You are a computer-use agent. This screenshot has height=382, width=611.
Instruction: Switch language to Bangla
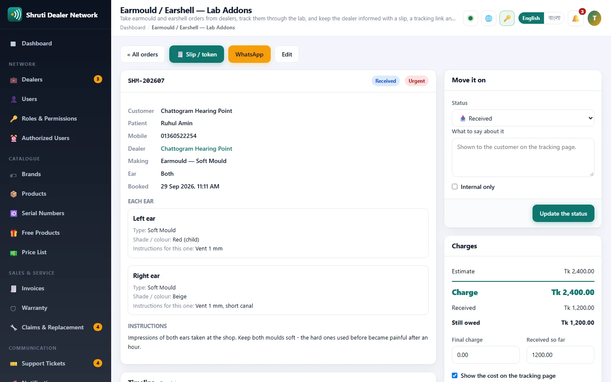(x=554, y=18)
